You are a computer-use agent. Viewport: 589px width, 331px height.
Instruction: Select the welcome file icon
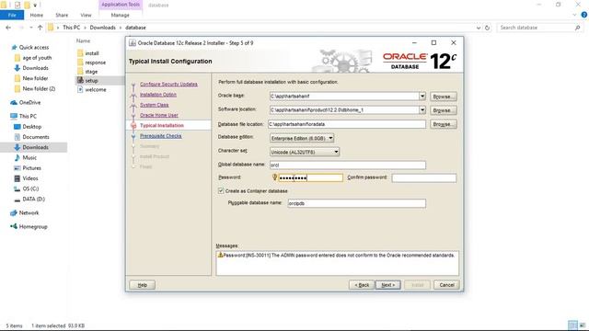click(80, 89)
